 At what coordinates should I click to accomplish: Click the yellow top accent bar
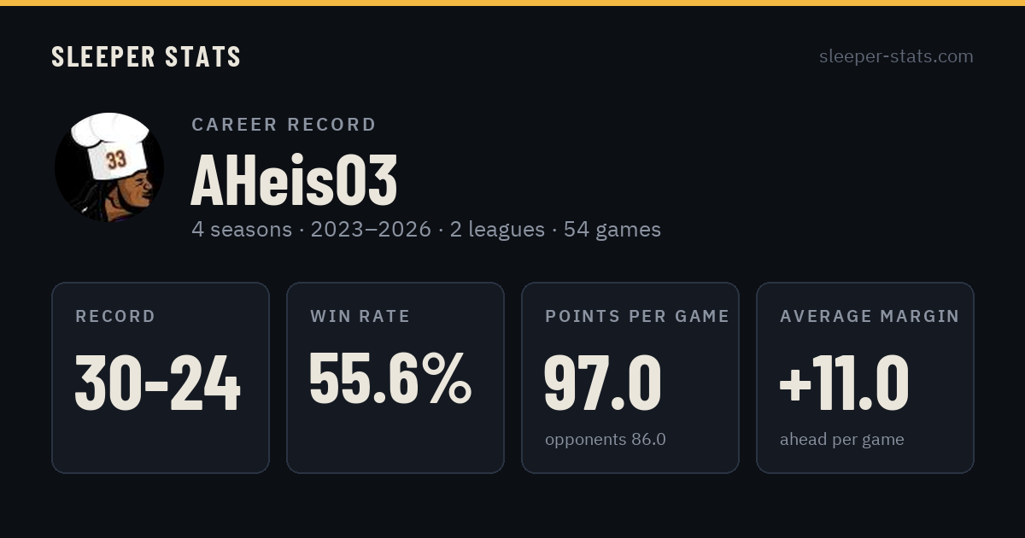point(512,3)
